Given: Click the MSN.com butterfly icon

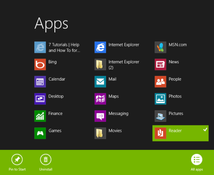Looking at the screenshot, I should 160,47.
